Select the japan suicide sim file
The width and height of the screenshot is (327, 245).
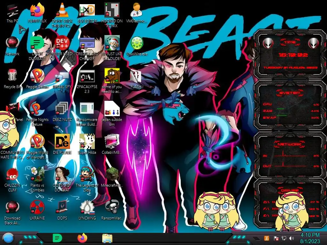click(x=112, y=114)
